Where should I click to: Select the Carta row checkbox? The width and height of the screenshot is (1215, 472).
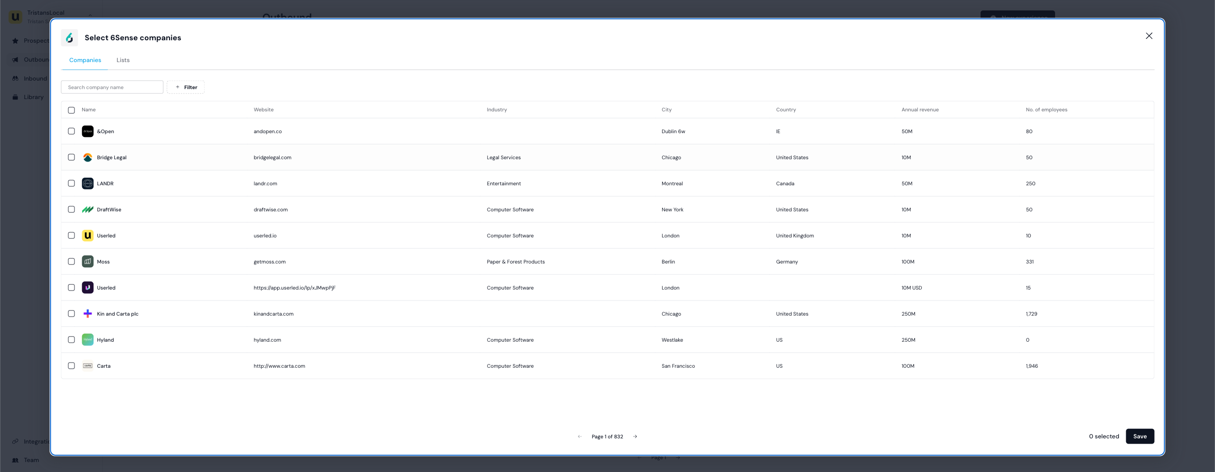pyautogui.click(x=71, y=366)
